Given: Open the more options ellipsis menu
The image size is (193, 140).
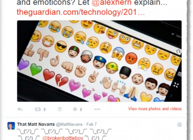Looking at the screenshot, I should click(x=97, y=109).
